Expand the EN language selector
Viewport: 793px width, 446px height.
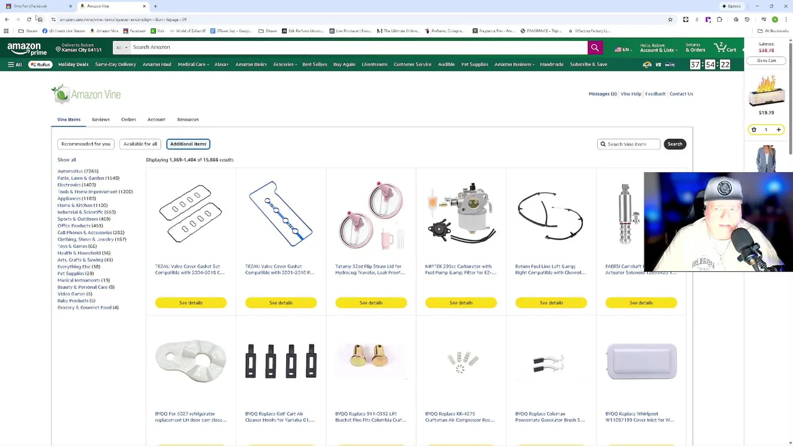(622, 50)
